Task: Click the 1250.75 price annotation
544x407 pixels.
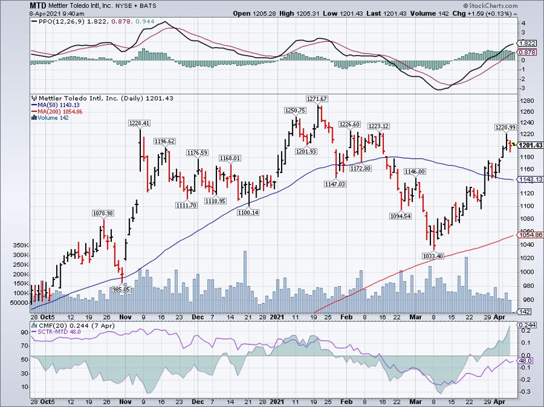Action: (295, 111)
